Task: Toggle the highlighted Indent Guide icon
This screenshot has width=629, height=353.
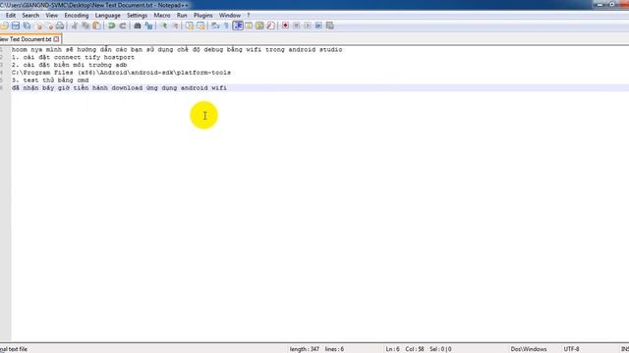Action: coord(238,25)
